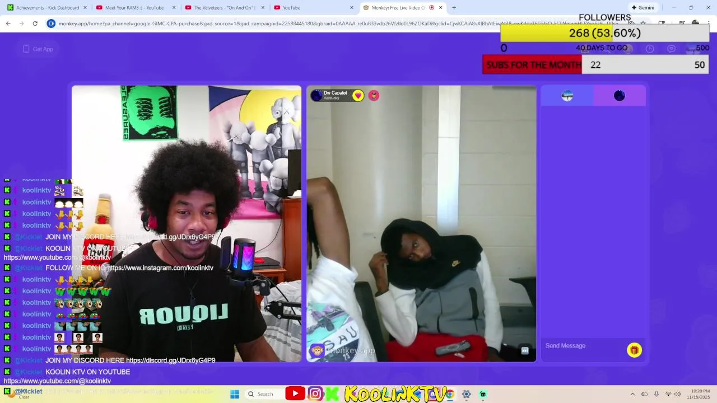Click the partner's video feed
This screenshot has height=403, width=717.
pyautogui.click(x=421, y=224)
